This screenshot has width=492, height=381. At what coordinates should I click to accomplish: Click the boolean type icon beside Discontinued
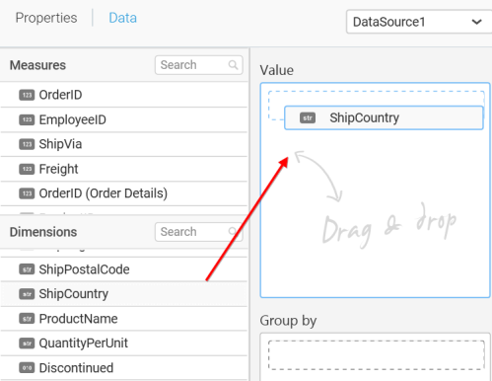click(27, 368)
